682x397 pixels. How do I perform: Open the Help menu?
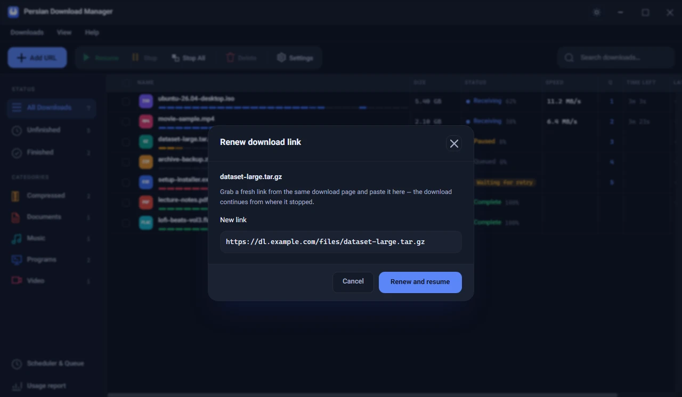pos(92,33)
